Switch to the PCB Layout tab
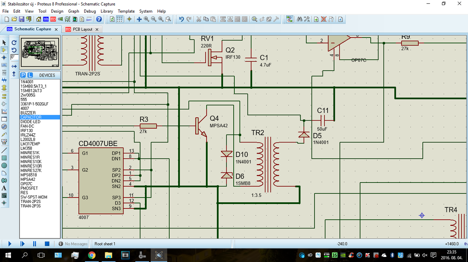The height and width of the screenshot is (262, 468). pyautogui.click(x=82, y=29)
